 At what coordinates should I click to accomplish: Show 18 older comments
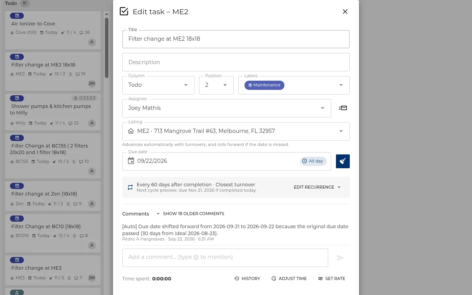point(190,214)
